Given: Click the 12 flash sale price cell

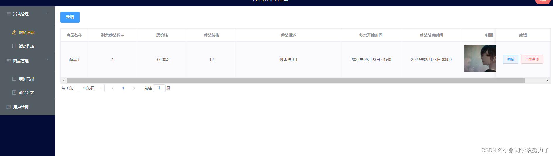Looking at the screenshot, I should (212, 60).
